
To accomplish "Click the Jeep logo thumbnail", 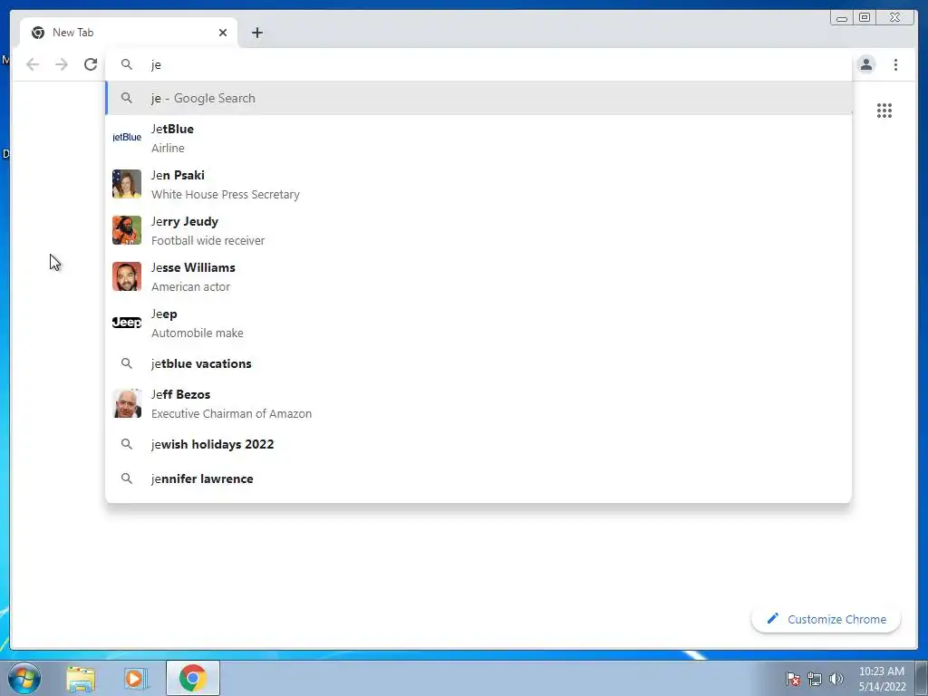I will pyautogui.click(x=127, y=323).
